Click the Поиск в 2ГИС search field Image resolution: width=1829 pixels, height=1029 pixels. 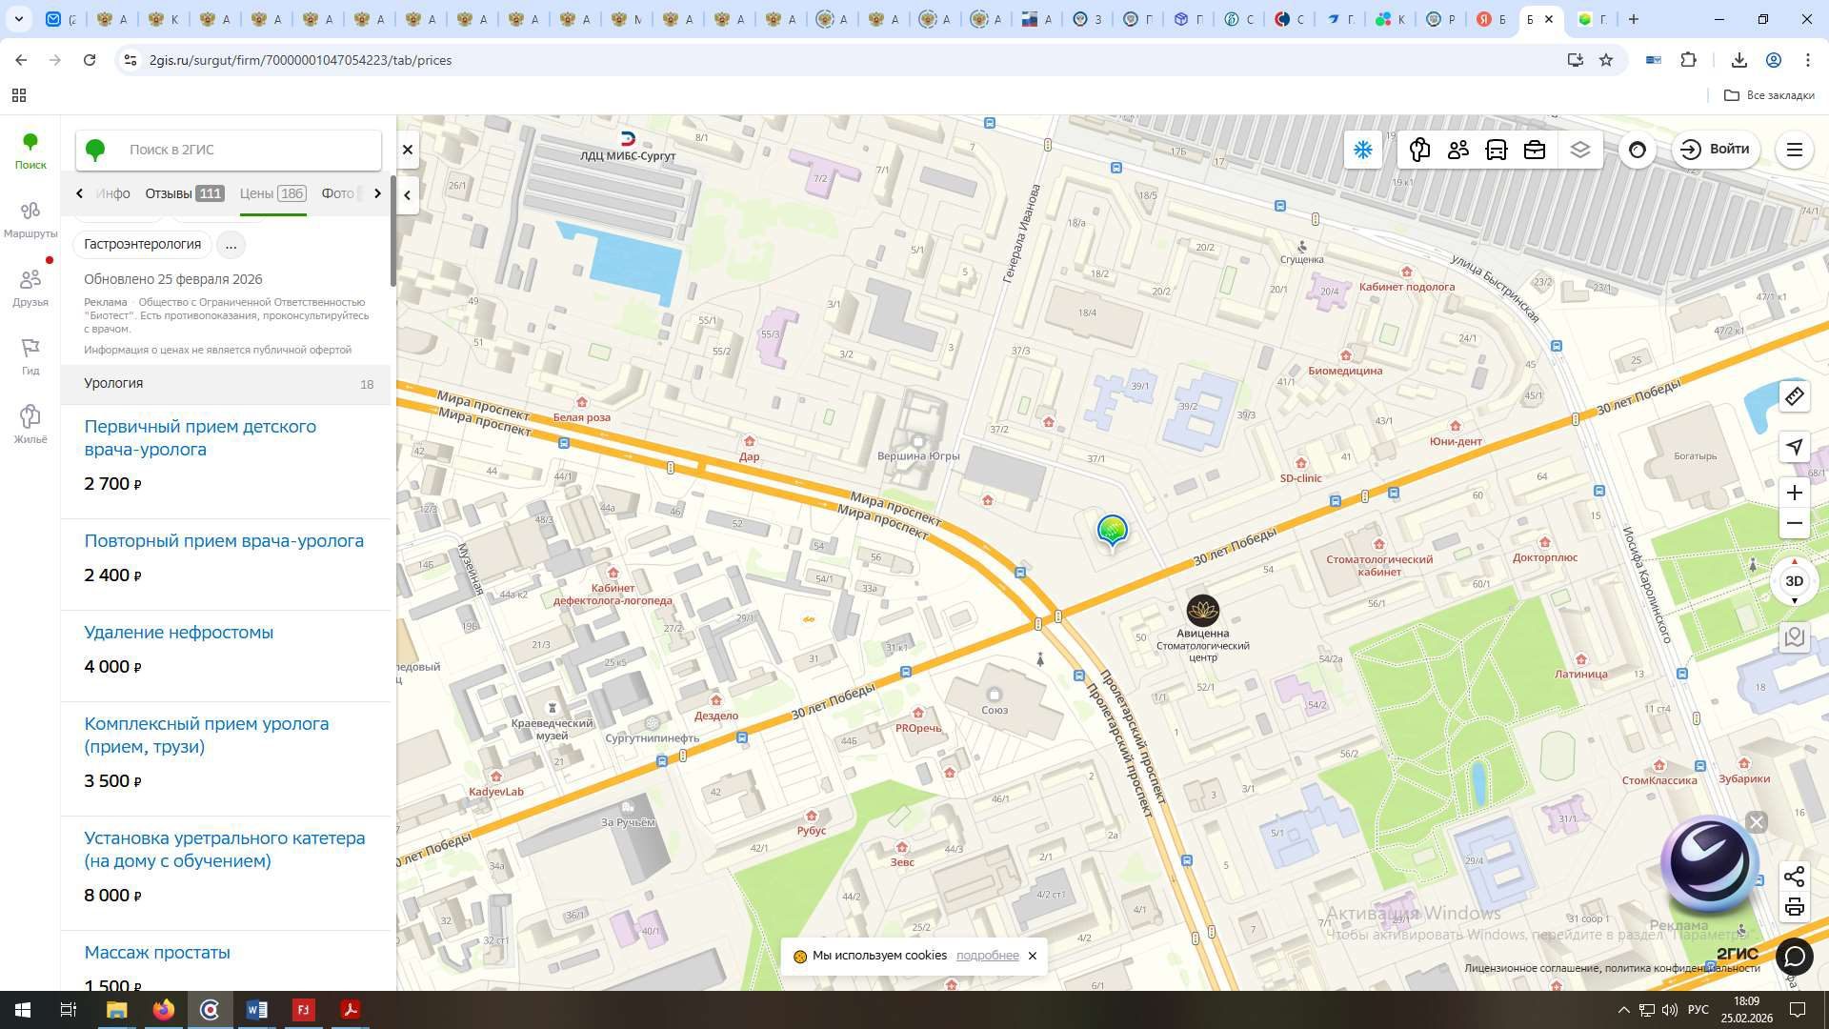tap(229, 150)
